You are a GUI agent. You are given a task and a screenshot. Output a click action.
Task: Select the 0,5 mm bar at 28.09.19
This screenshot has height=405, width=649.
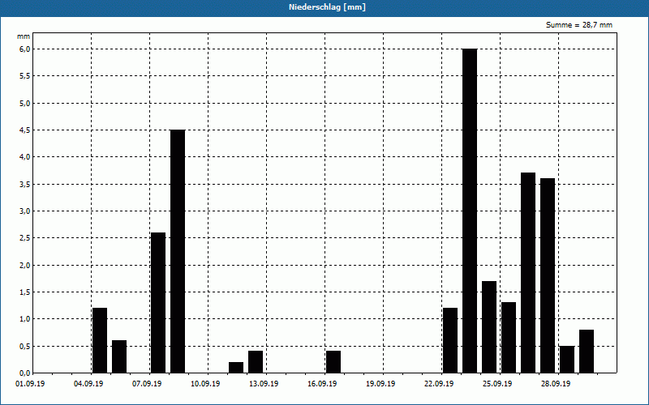tap(567, 360)
